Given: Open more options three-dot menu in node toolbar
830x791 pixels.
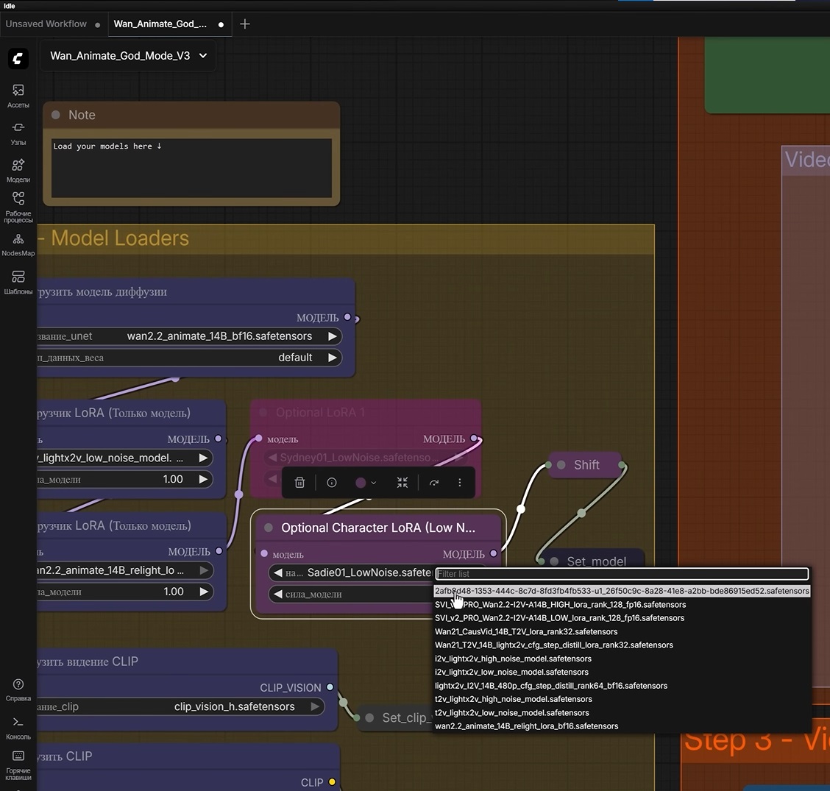Looking at the screenshot, I should [x=459, y=483].
